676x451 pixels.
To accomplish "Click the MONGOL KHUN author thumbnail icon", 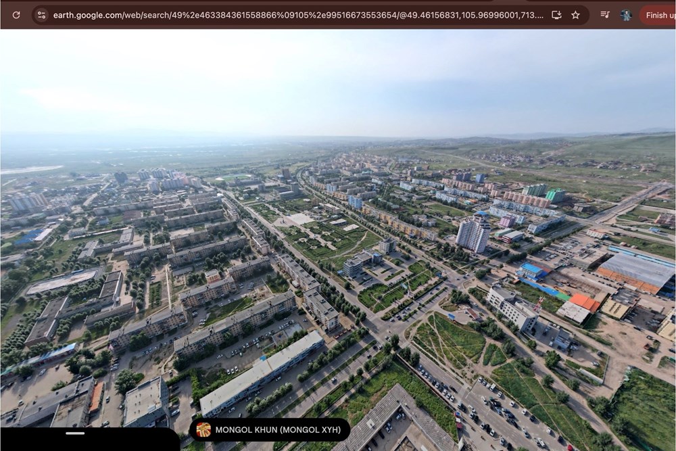I will [x=203, y=429].
